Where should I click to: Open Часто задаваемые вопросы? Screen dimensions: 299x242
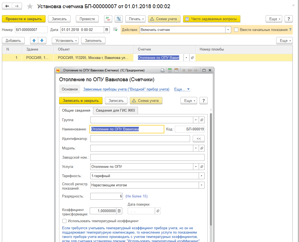click(x=211, y=19)
